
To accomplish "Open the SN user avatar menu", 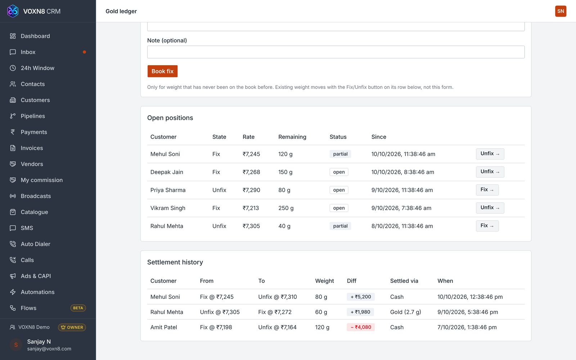I will 561,11.
